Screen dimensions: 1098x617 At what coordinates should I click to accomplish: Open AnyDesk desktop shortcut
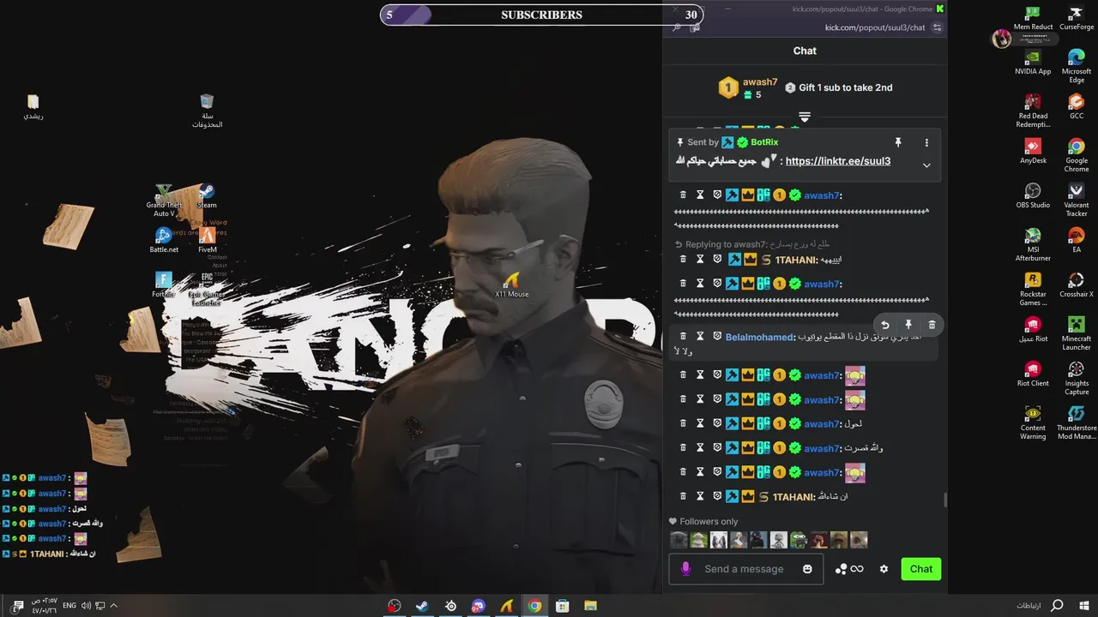pyautogui.click(x=1033, y=151)
